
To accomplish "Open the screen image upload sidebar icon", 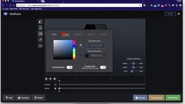I will 40,28.
